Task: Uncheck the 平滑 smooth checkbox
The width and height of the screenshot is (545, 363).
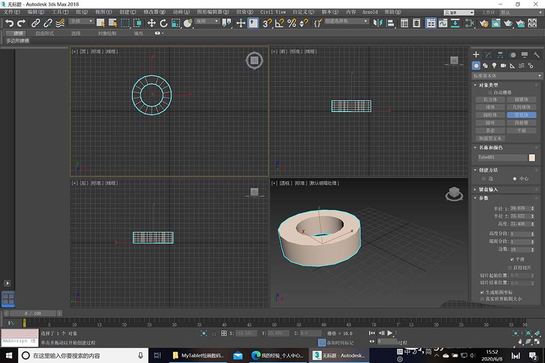Action: coord(512,260)
